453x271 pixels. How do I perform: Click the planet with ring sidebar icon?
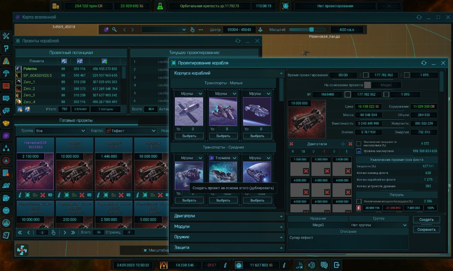click(x=6, y=186)
